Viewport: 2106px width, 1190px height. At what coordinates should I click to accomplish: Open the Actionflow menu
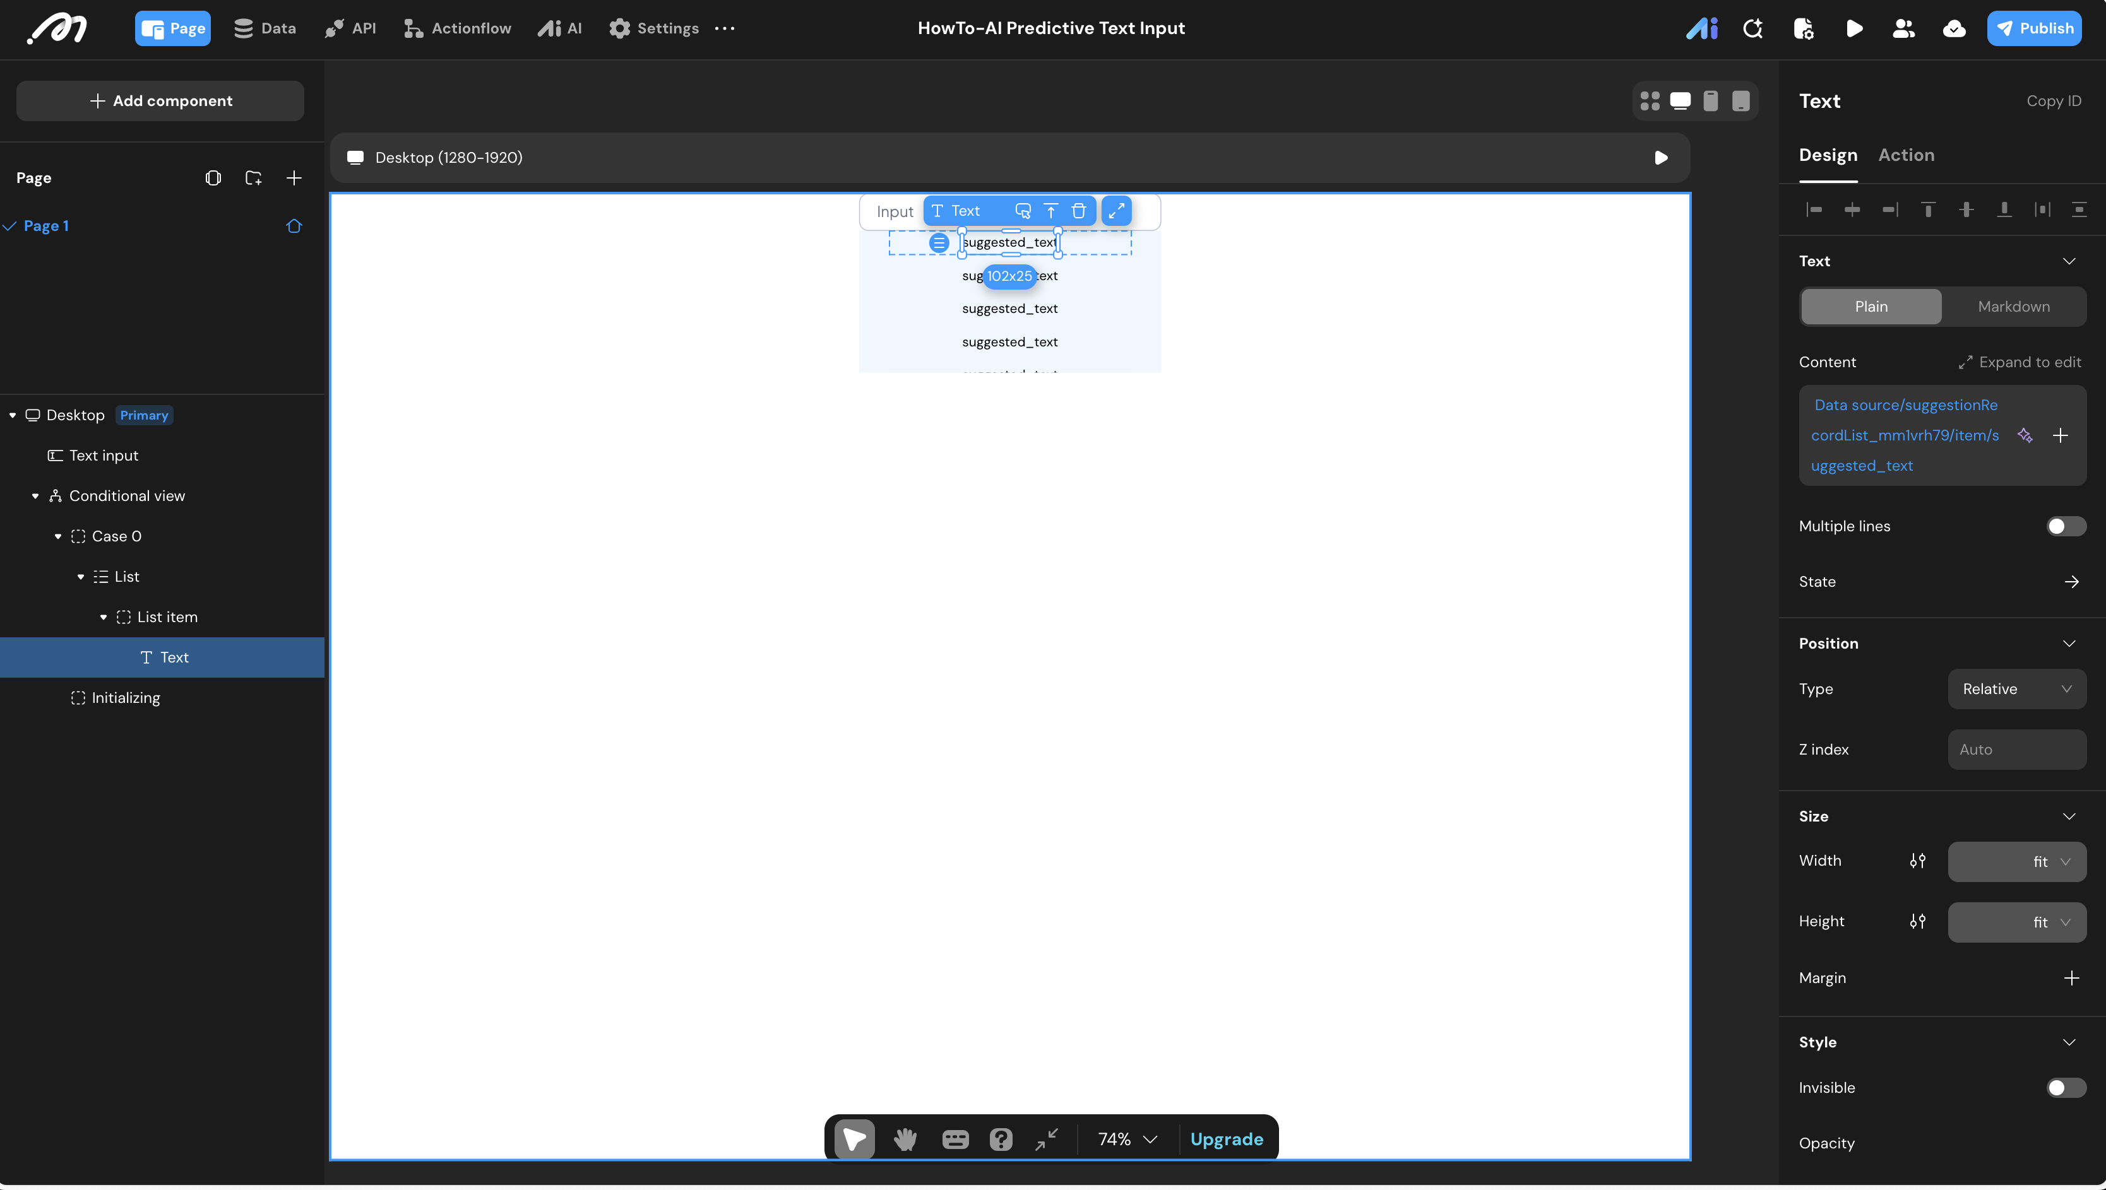click(458, 28)
